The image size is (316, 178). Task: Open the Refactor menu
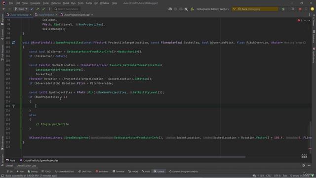(56, 3)
